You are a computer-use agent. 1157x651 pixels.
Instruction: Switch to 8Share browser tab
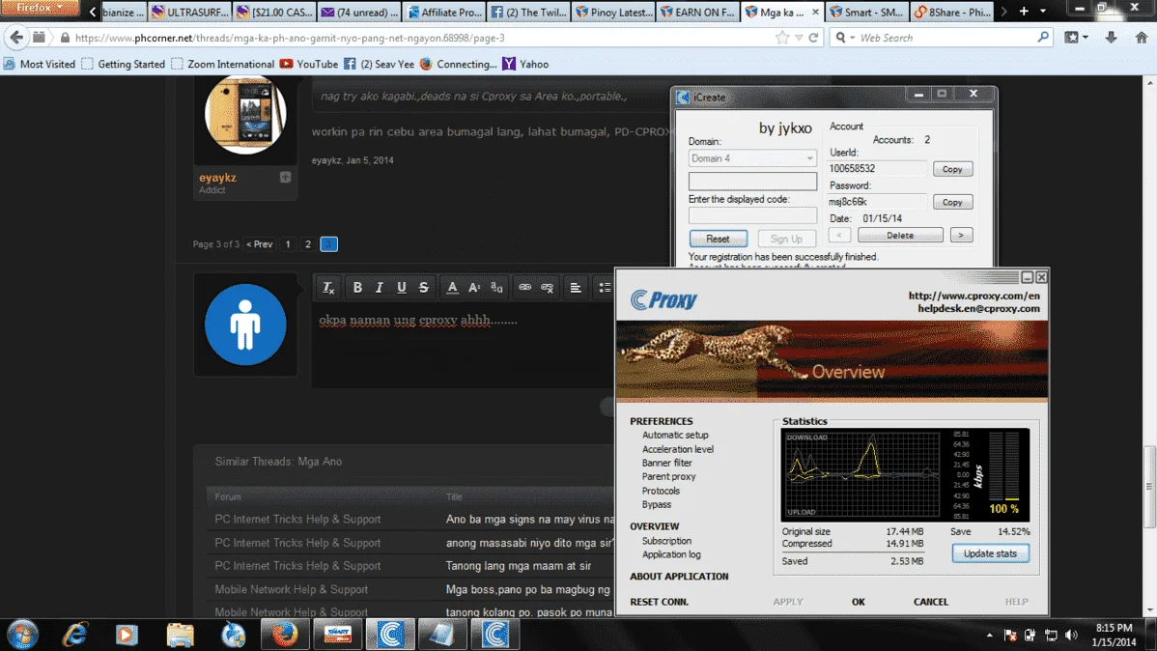pyautogui.click(x=952, y=12)
